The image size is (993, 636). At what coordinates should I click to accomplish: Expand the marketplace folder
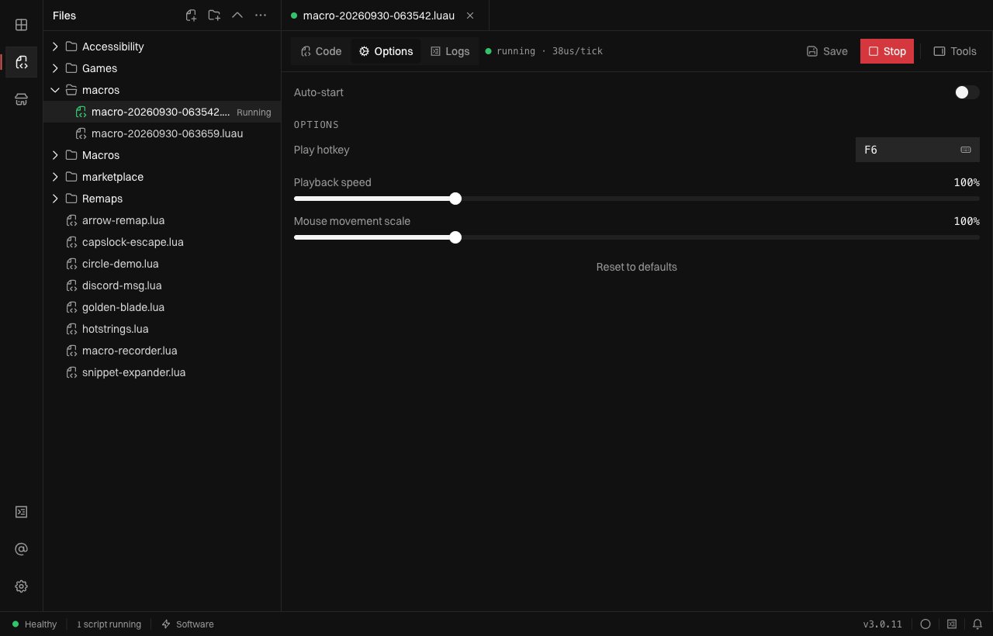161,177
